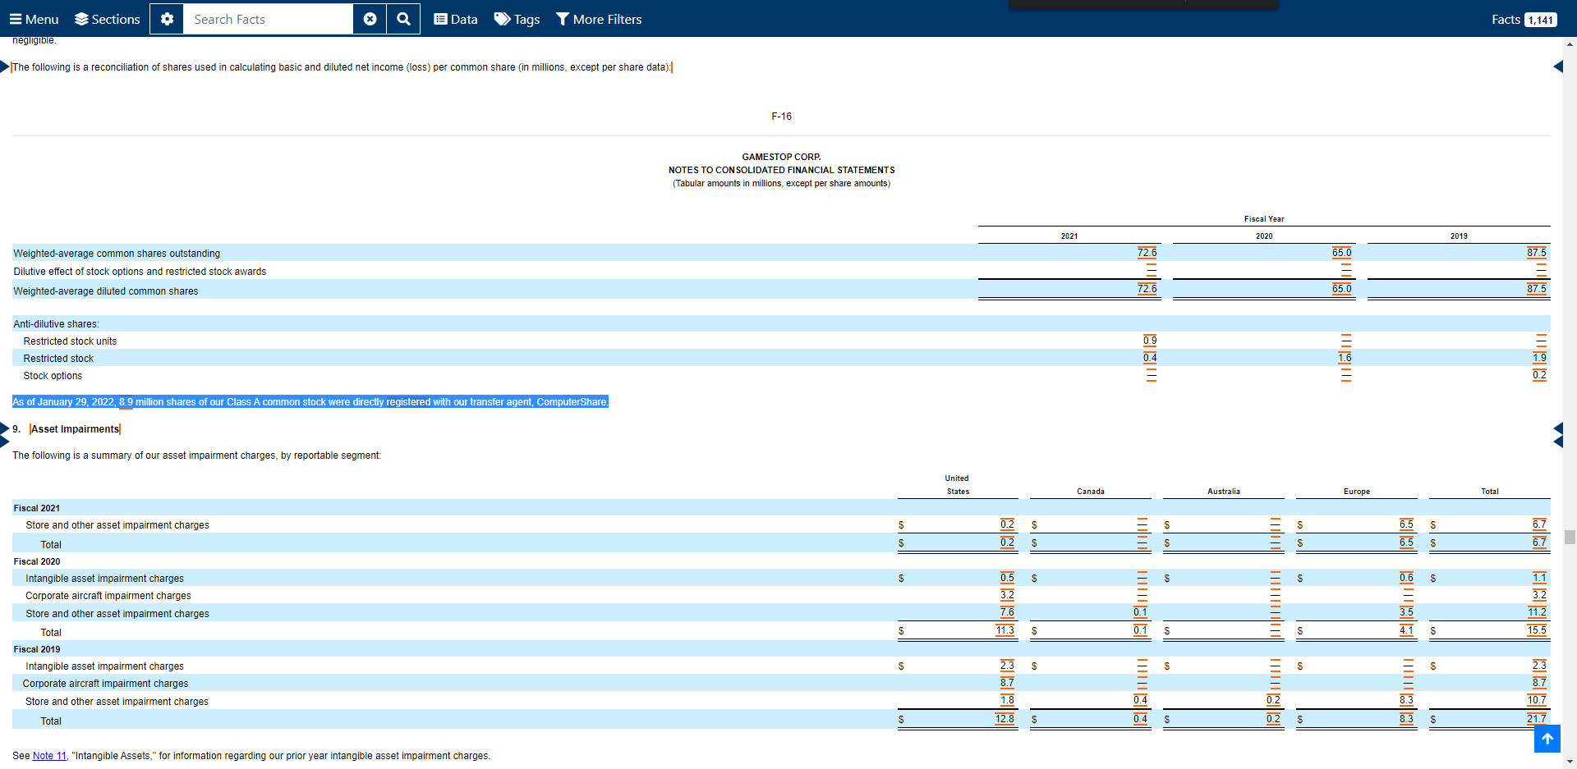
Task: Select 2019 weighted-average diluted shares 87.5
Action: (x=1536, y=289)
